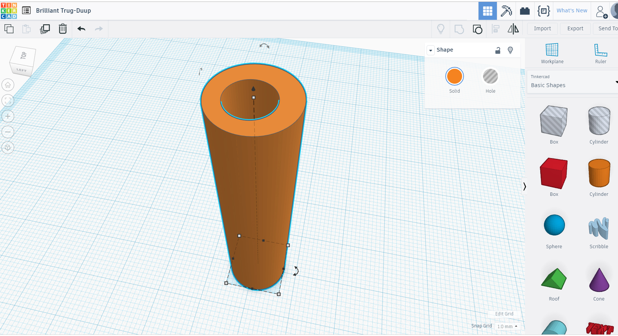Switch to orthographic view cube icon
Viewport: 618px width, 336px height.
(8, 148)
